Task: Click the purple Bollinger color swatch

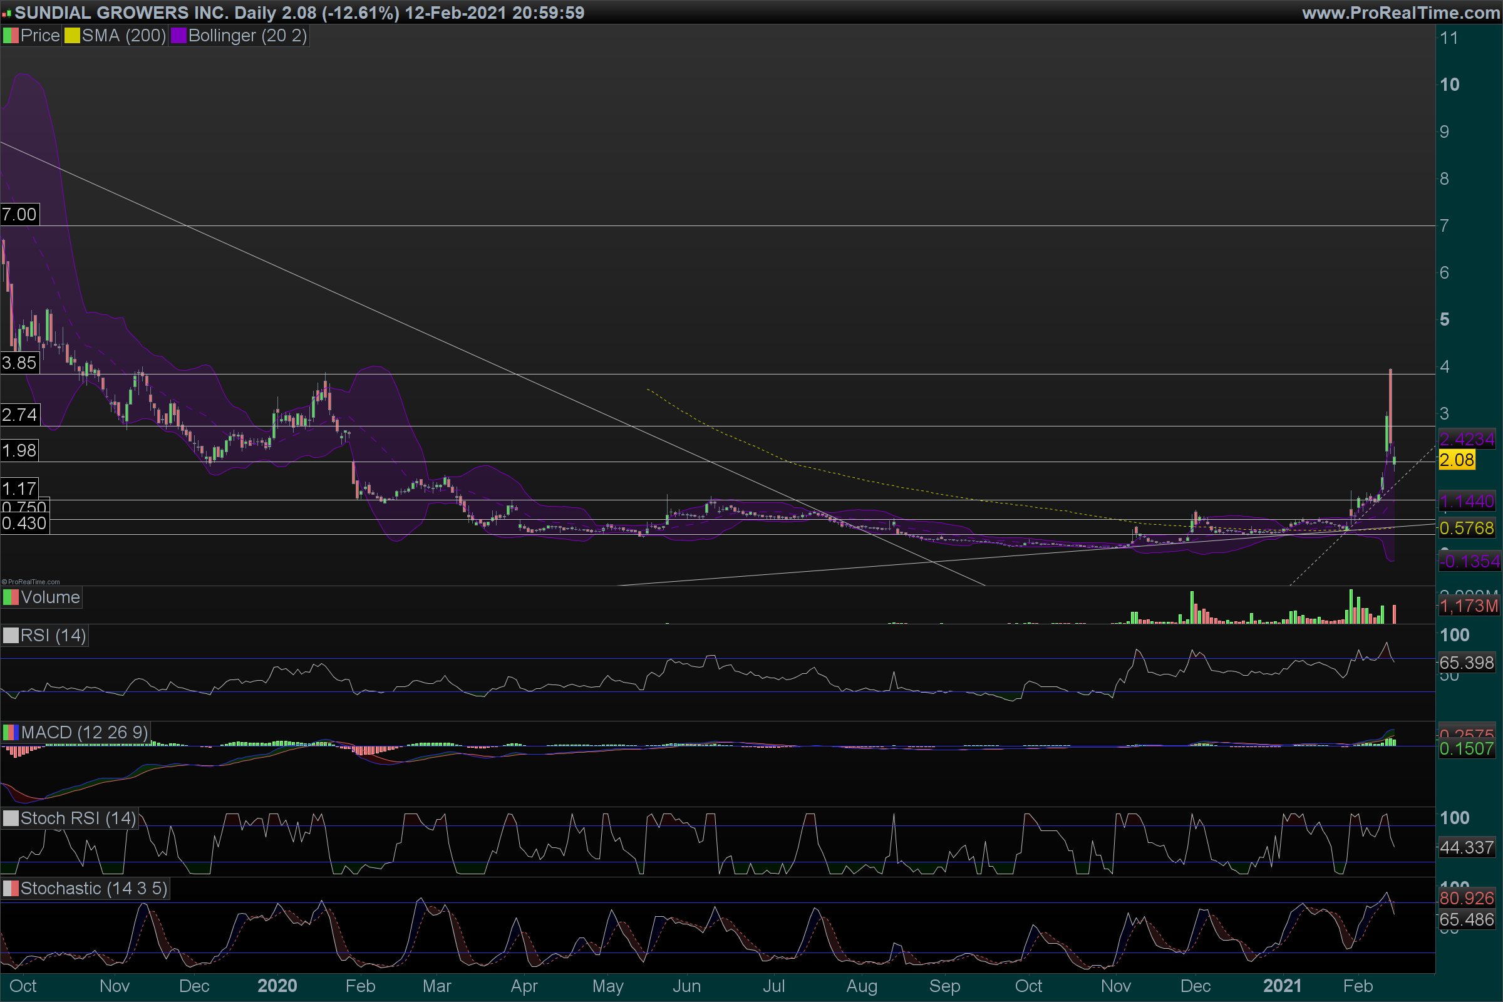Action: click(x=178, y=36)
